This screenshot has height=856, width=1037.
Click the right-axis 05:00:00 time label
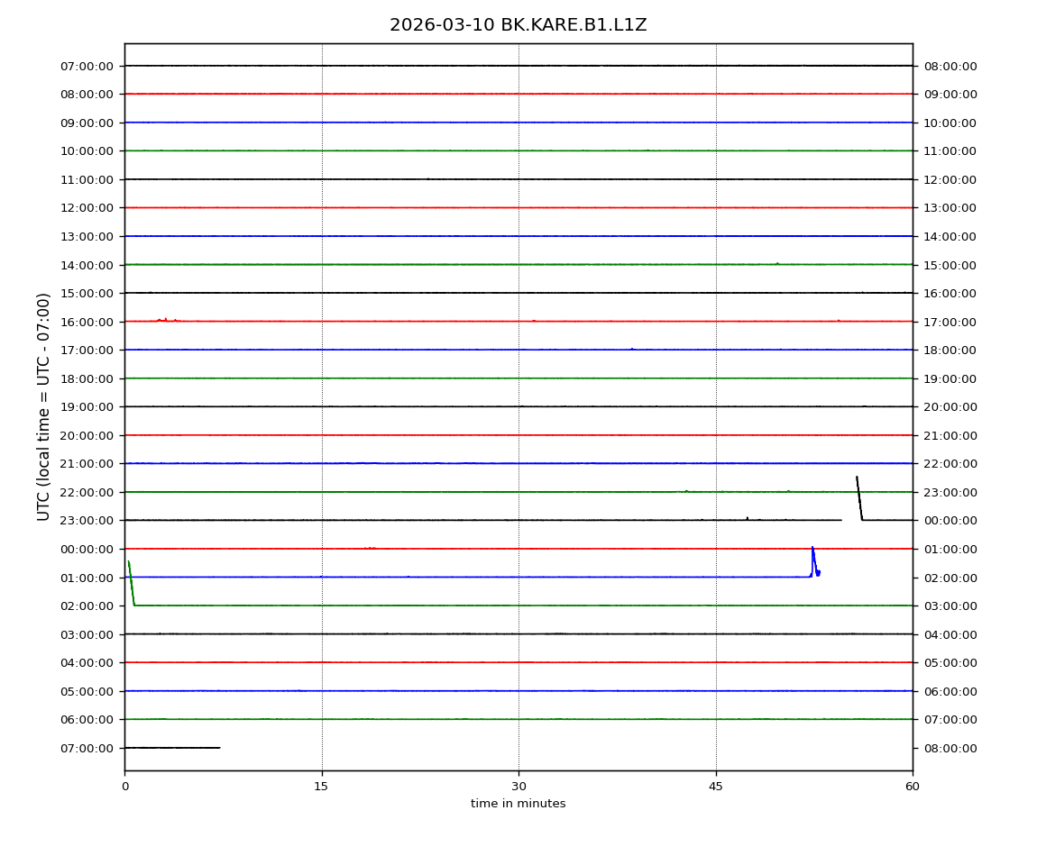(950, 663)
